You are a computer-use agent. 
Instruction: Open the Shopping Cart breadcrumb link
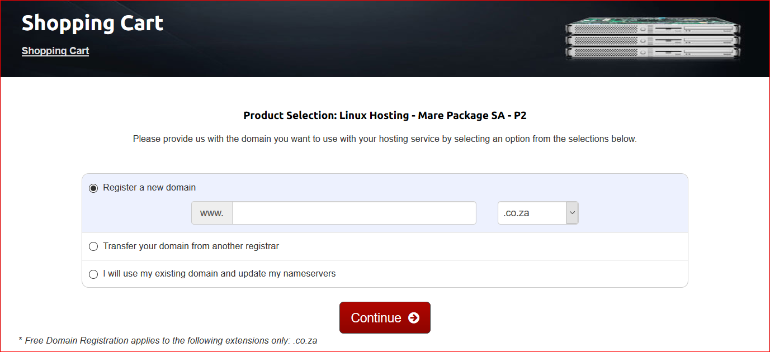(55, 51)
